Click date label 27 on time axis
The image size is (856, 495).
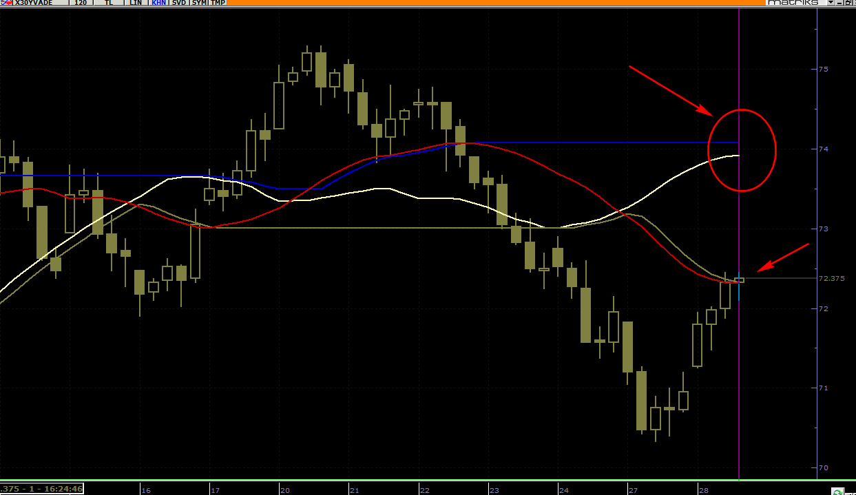point(633,490)
